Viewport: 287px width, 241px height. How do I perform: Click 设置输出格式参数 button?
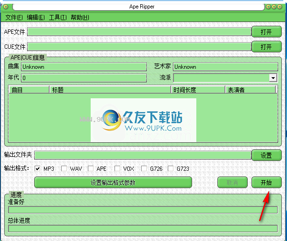[x=113, y=183]
